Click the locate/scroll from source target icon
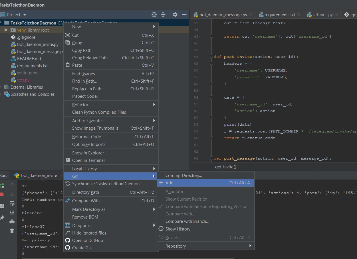Viewport: 357px width, 259px height. (x=154, y=15)
